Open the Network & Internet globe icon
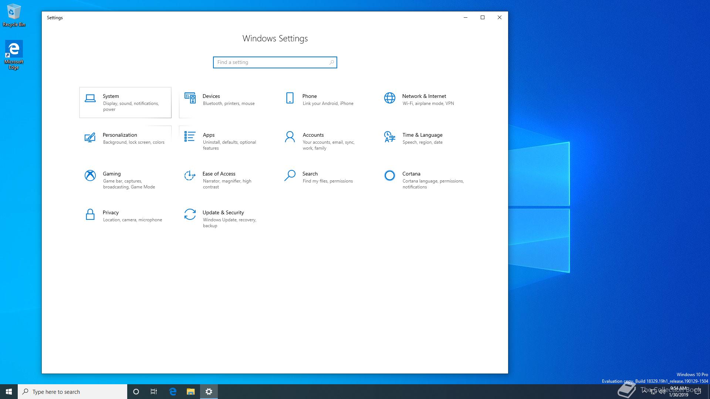This screenshot has height=399, width=710. [390, 98]
